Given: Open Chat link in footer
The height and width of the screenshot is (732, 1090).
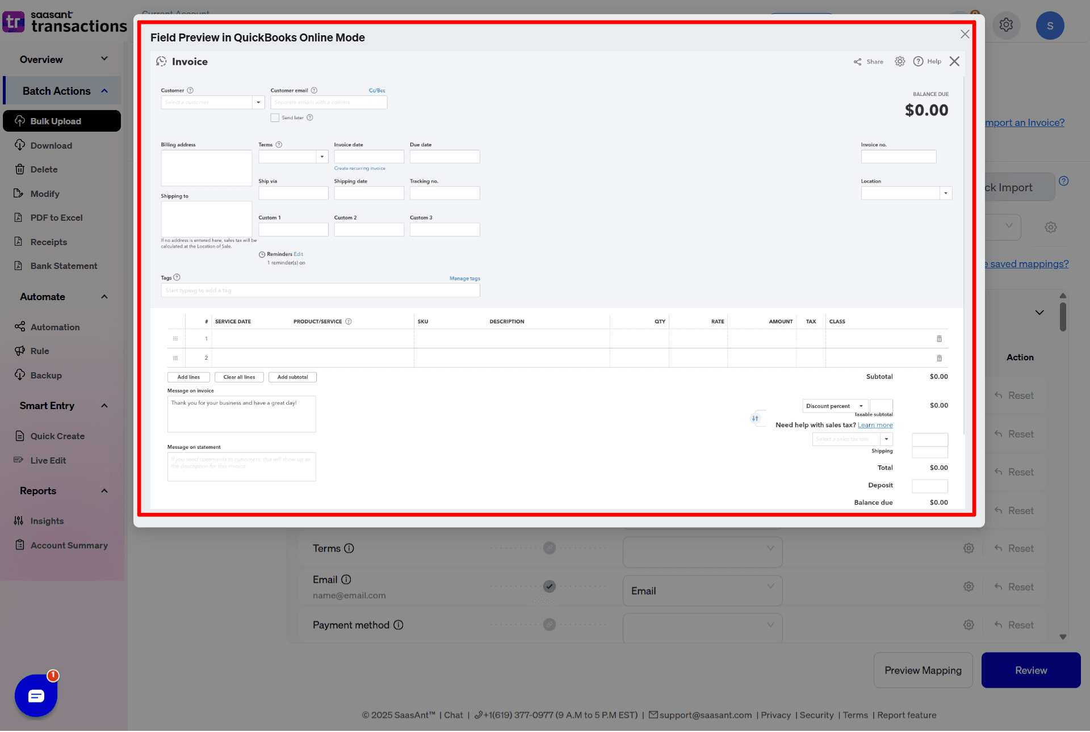Looking at the screenshot, I should click(453, 715).
